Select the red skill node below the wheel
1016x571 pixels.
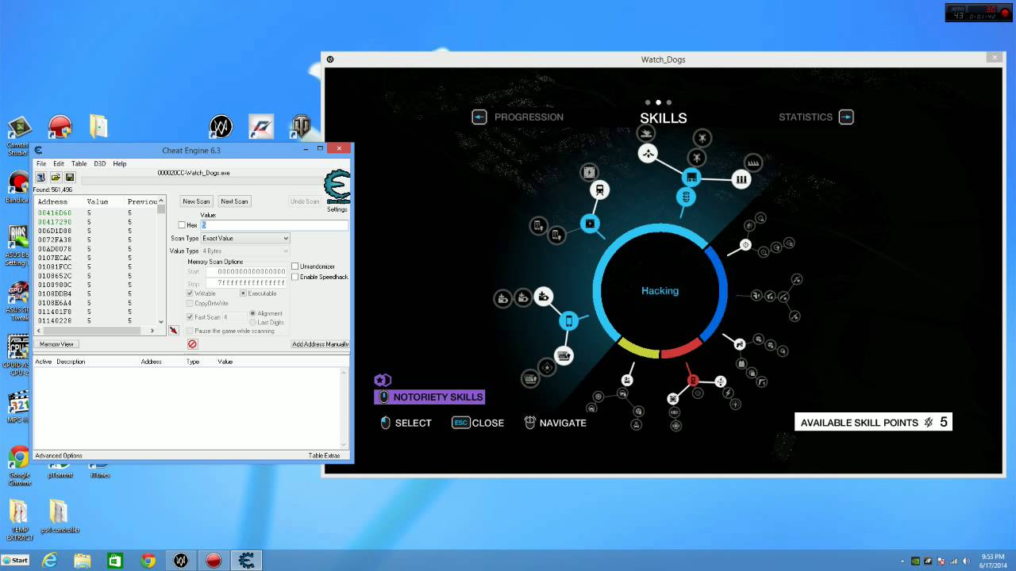(692, 380)
